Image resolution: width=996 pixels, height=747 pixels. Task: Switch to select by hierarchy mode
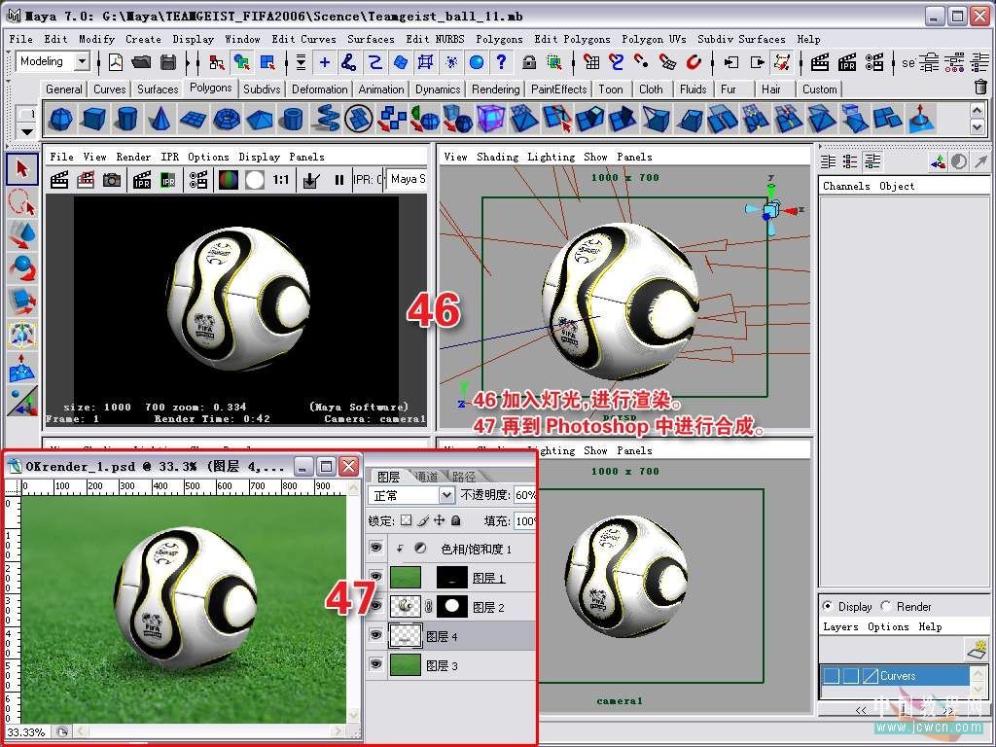click(x=217, y=62)
